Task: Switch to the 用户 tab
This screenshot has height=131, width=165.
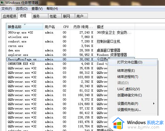Action: pos(81,16)
